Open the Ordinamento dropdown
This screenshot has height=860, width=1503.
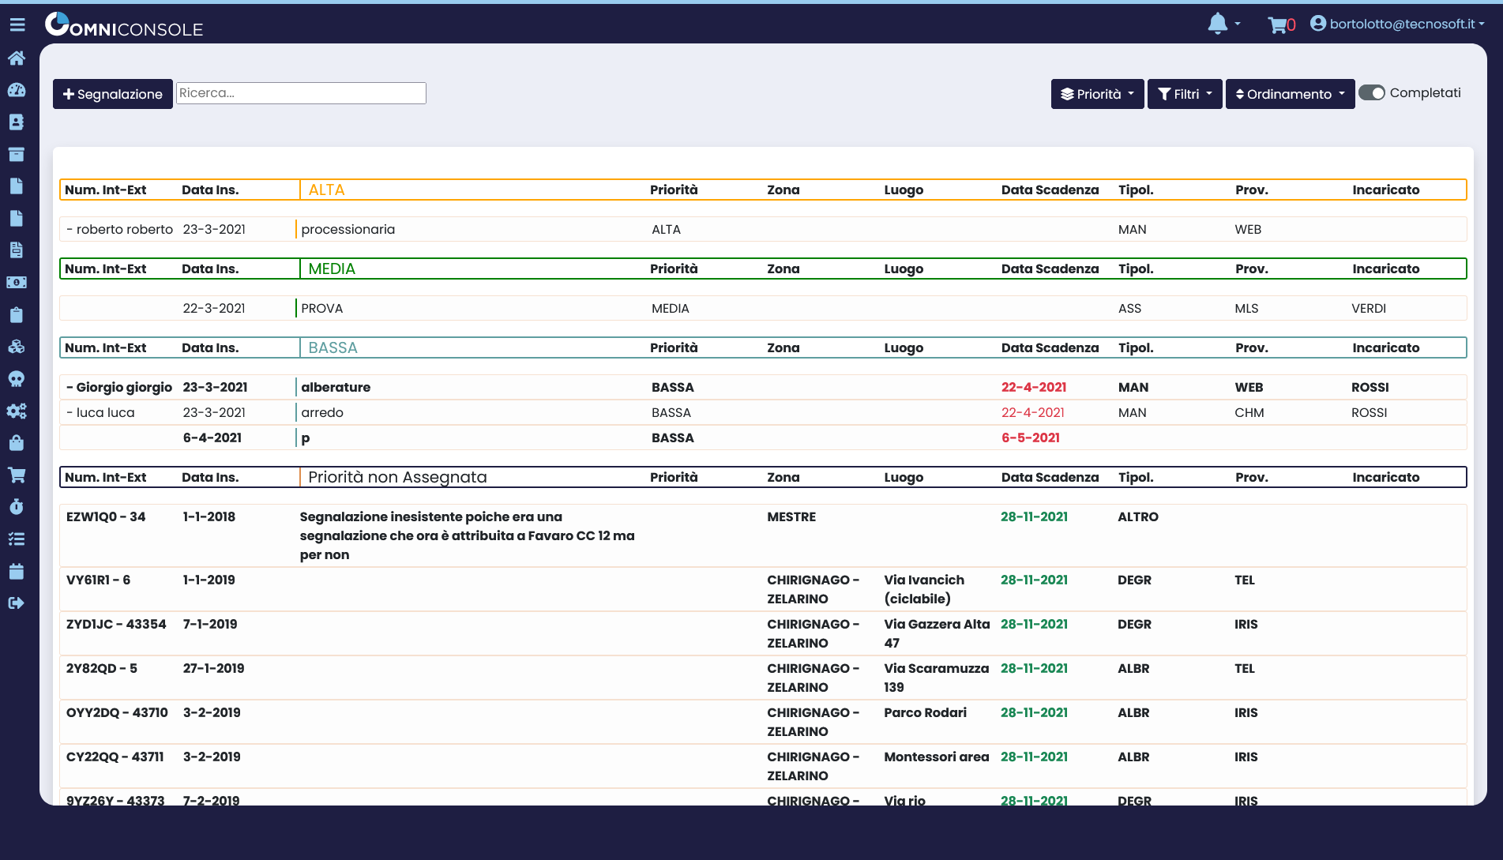[x=1289, y=94]
